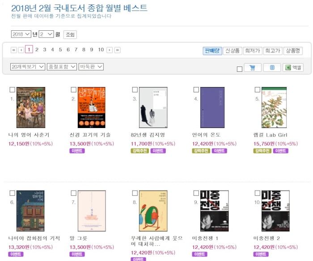Click the 나미야 잡화점의 기적 cover
313x261 pixels.
[x=30, y=211]
